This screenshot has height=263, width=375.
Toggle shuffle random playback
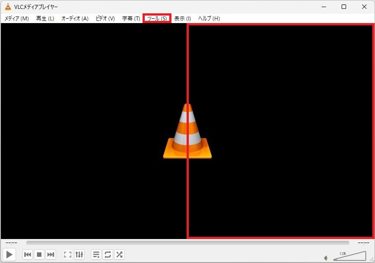(119, 255)
